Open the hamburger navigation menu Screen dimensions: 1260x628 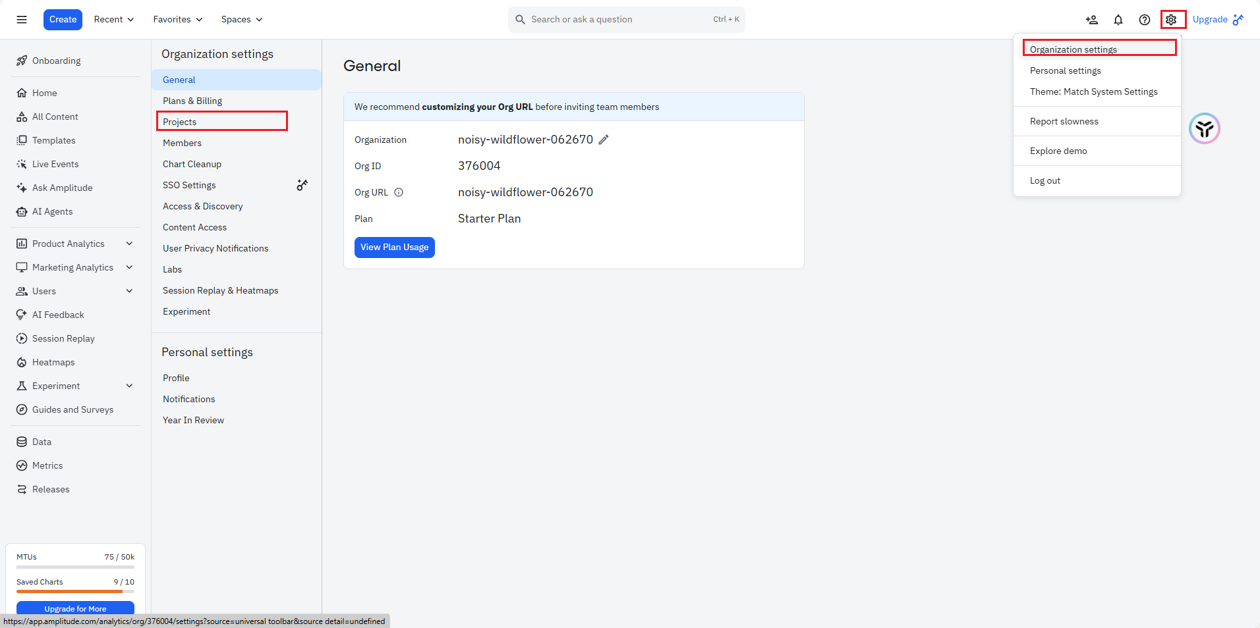click(22, 20)
